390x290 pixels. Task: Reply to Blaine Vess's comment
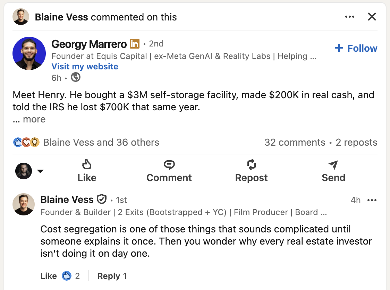pyautogui.click(x=109, y=276)
